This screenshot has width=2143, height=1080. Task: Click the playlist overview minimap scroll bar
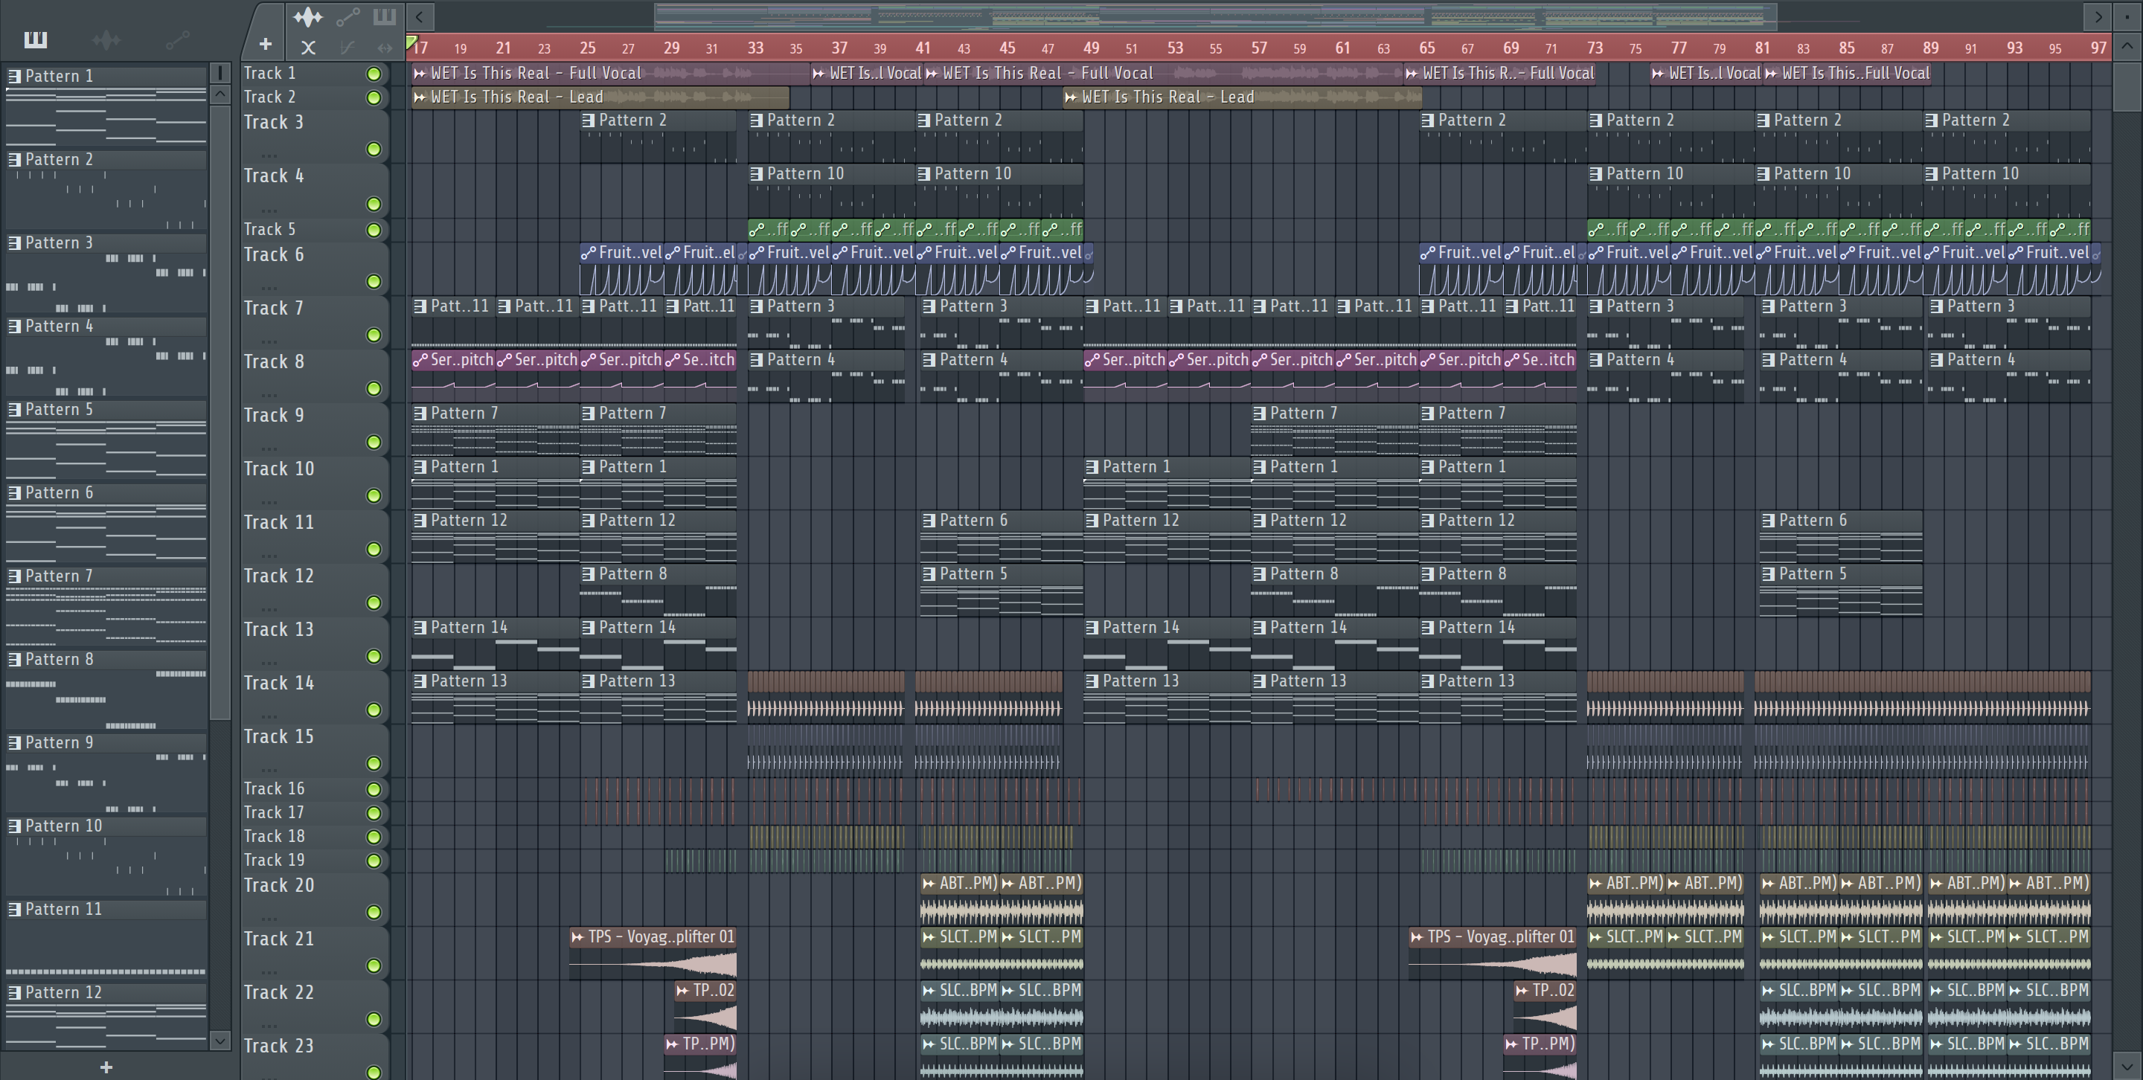click(x=1214, y=16)
